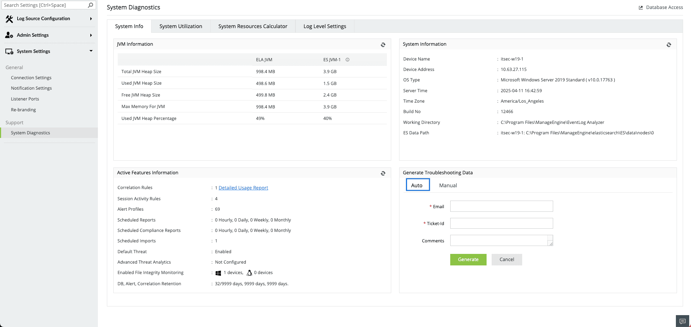Click the System Settings monitor icon
This screenshot has width=691, height=327.
point(9,51)
